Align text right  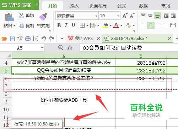point(158,25)
